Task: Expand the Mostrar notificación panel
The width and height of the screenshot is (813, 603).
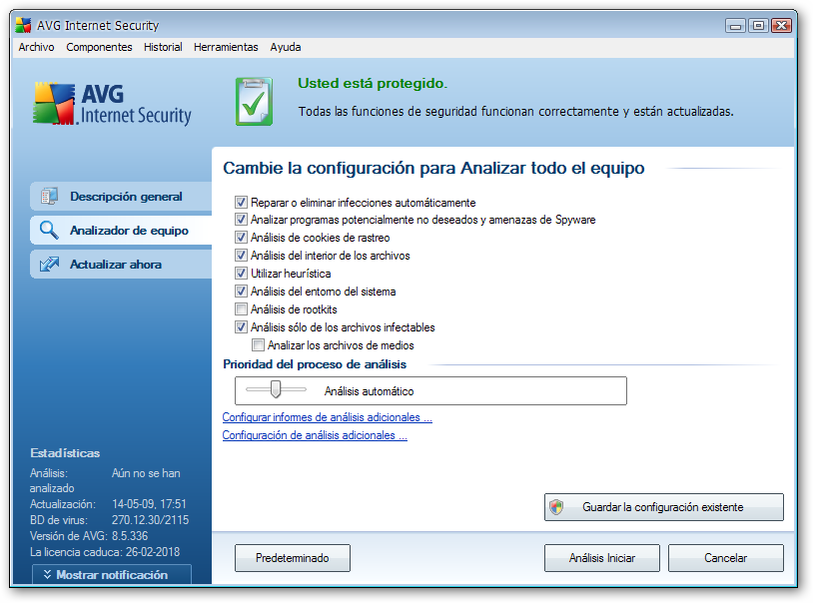Action: [x=112, y=574]
